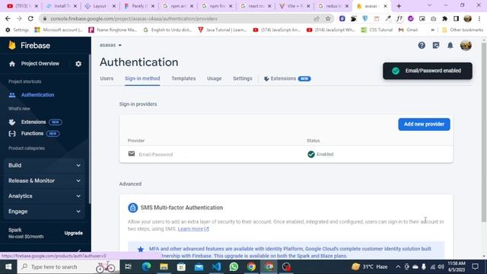The image size is (487, 274).
Task: Expand the Analytics category
Action: pyautogui.click(x=44, y=196)
